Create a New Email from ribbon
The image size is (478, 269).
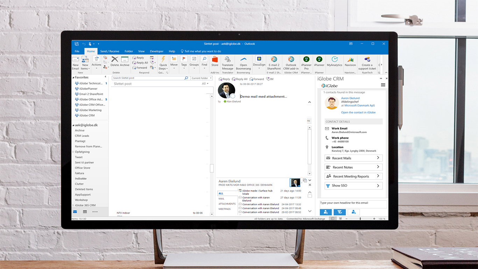(76, 63)
